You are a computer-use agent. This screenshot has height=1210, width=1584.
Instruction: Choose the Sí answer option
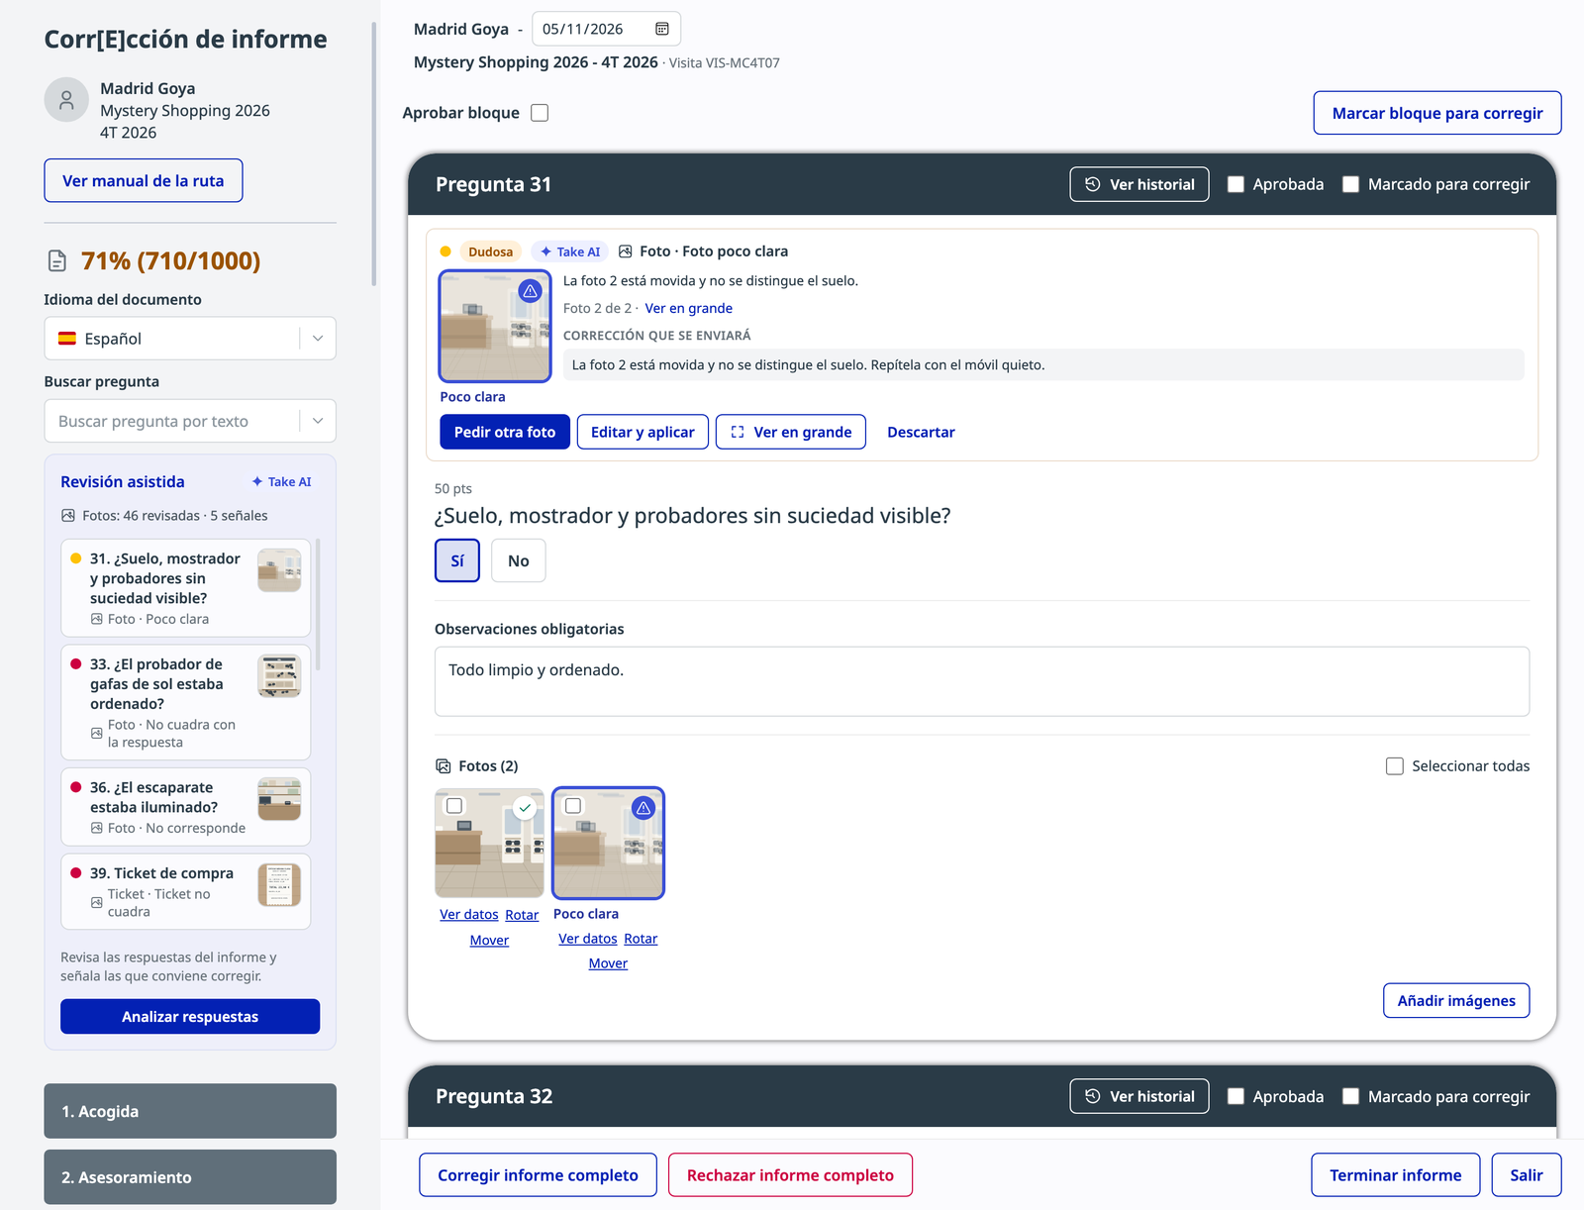pyautogui.click(x=457, y=560)
